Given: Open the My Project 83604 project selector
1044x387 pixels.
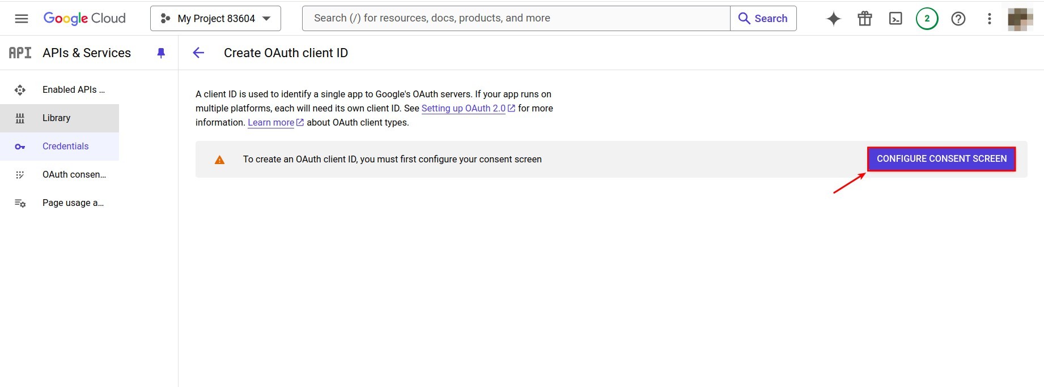Looking at the screenshot, I should click(215, 19).
